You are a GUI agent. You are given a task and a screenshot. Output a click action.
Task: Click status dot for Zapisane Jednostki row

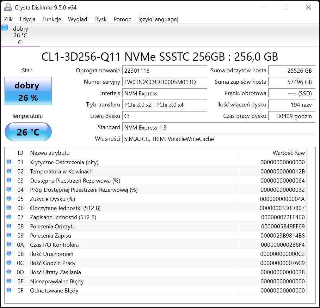9,217
